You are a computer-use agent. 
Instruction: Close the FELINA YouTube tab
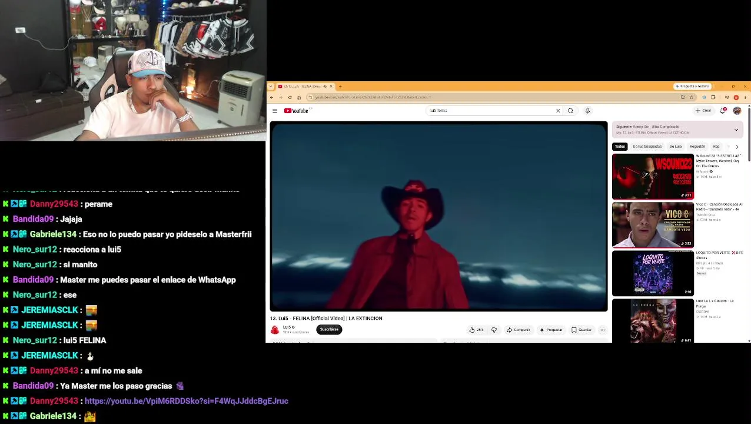[331, 87]
